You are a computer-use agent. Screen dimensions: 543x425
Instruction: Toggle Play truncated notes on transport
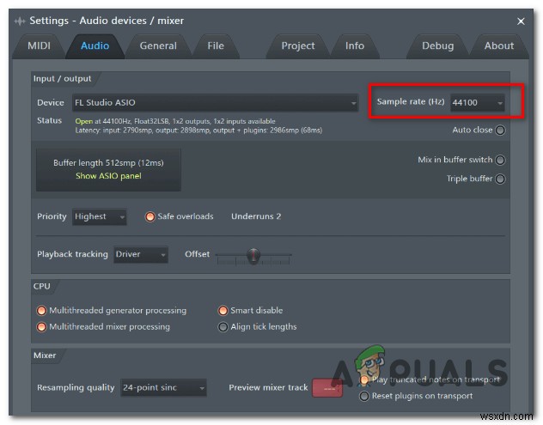[x=364, y=380]
